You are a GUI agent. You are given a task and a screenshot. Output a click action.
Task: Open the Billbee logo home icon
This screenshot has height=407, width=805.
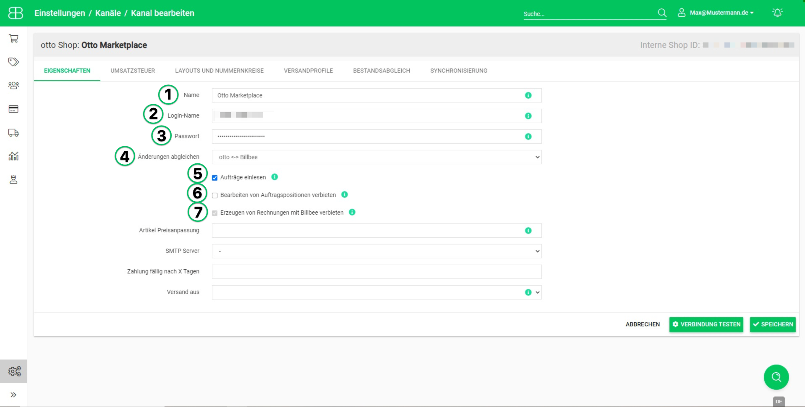[16, 13]
